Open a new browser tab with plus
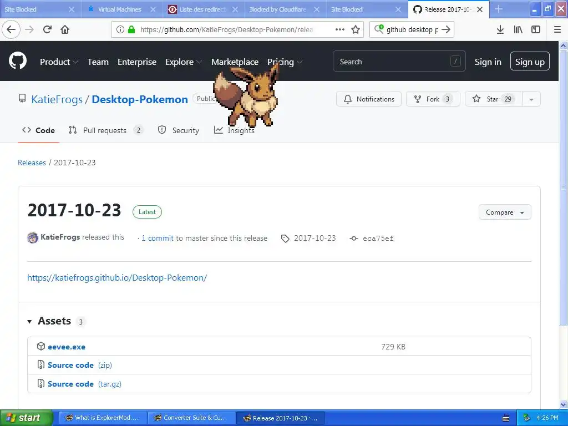 click(x=499, y=9)
